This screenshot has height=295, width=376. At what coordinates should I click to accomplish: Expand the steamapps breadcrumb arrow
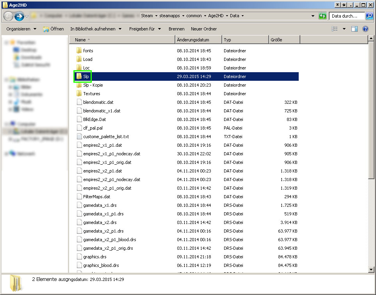pos(183,16)
